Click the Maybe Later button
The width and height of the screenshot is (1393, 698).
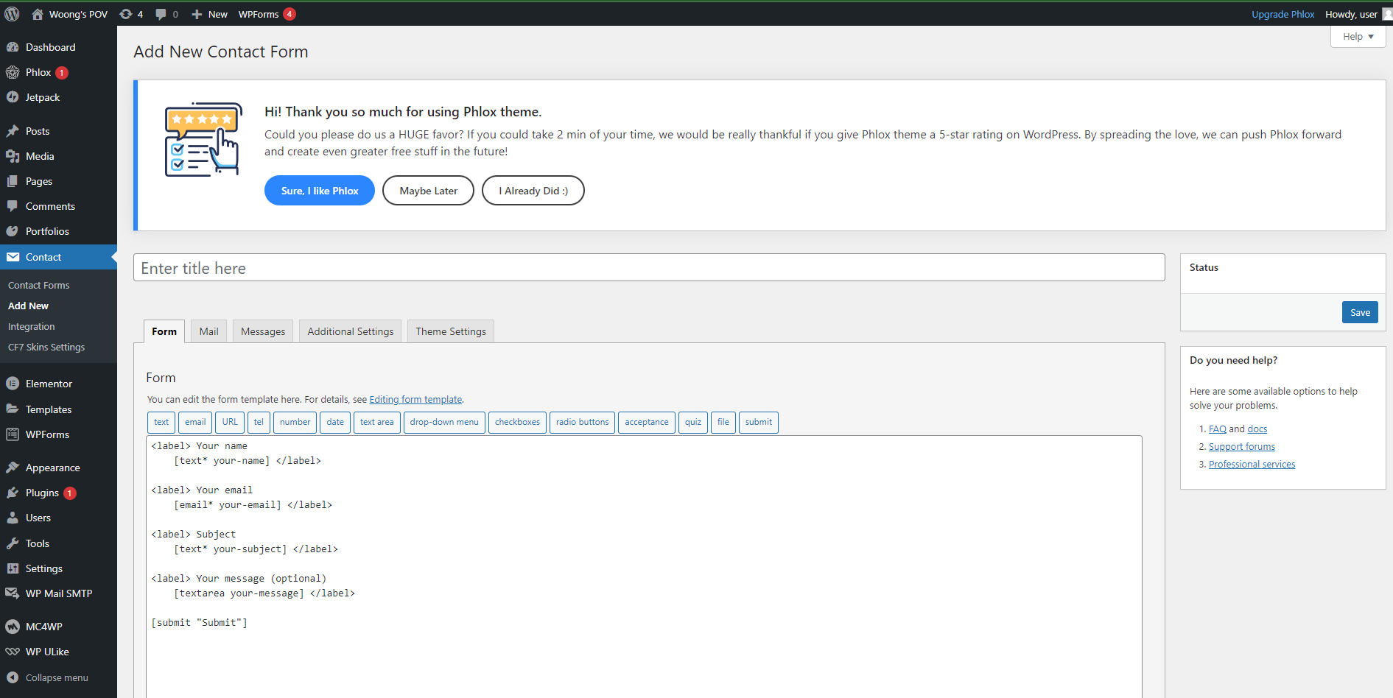tap(428, 191)
